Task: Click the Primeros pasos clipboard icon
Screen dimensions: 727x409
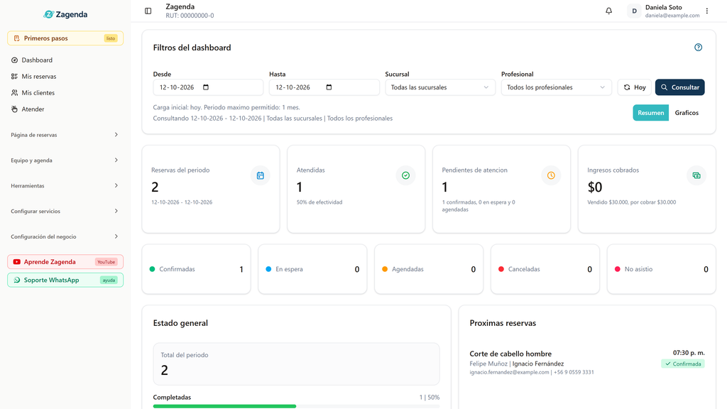Action: pyautogui.click(x=17, y=38)
